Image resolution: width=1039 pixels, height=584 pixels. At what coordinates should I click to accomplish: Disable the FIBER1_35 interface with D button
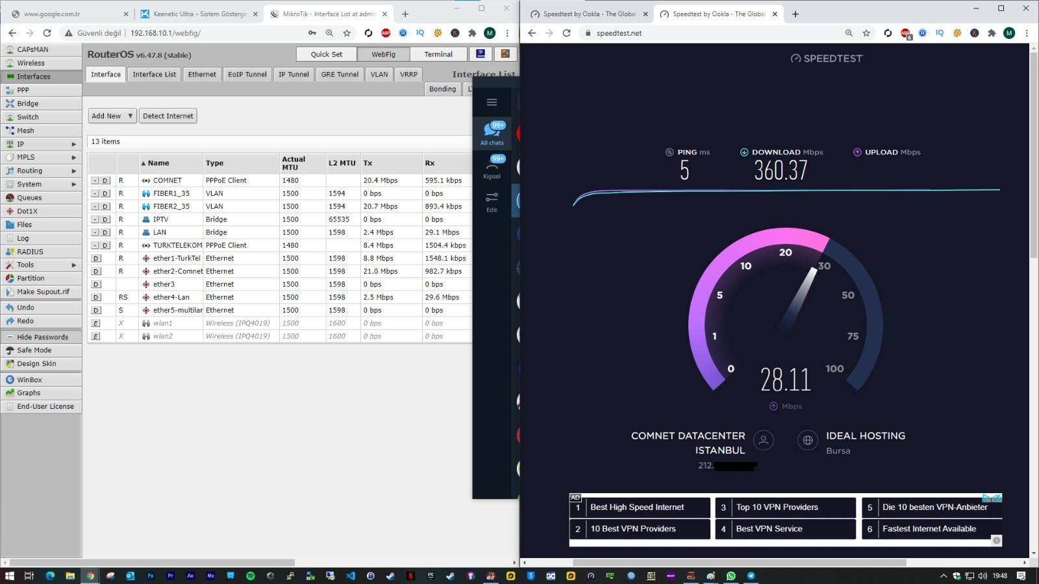[105, 193]
